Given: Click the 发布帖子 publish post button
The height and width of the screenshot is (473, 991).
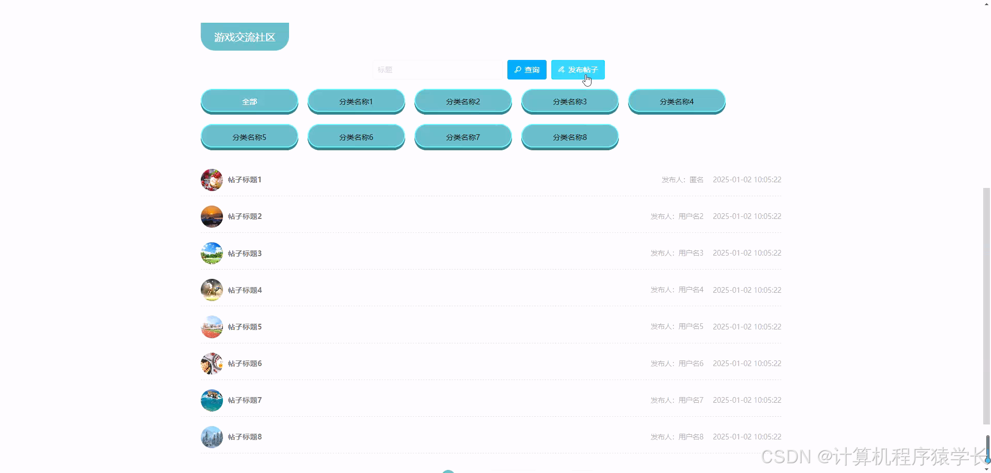Looking at the screenshot, I should tap(578, 70).
